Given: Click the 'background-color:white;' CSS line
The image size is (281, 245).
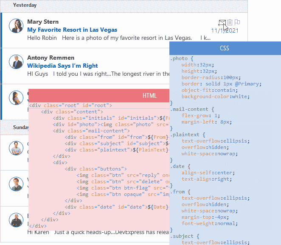Looking at the screenshot, I should click(216, 96).
